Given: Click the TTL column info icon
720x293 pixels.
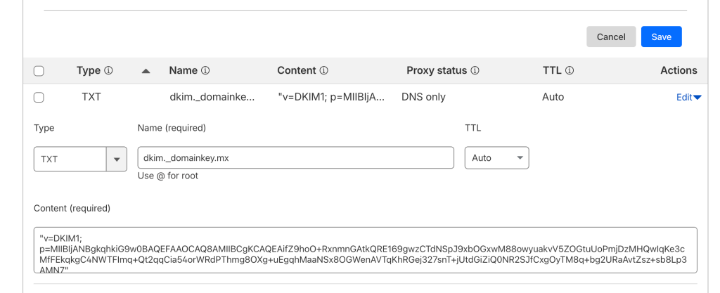Looking at the screenshot, I should click(x=570, y=71).
